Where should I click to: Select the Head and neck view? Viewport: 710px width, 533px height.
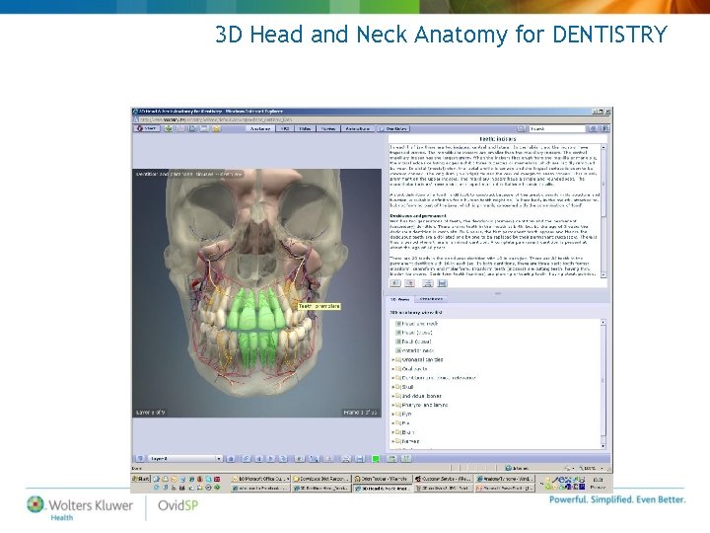(420, 324)
